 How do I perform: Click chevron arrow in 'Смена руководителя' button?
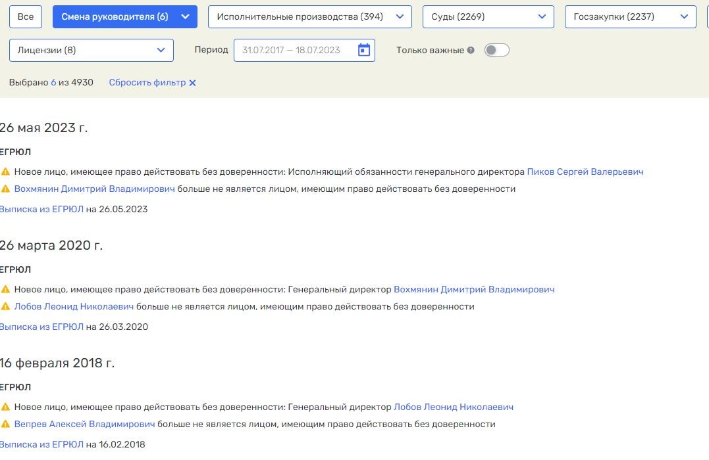coord(185,16)
